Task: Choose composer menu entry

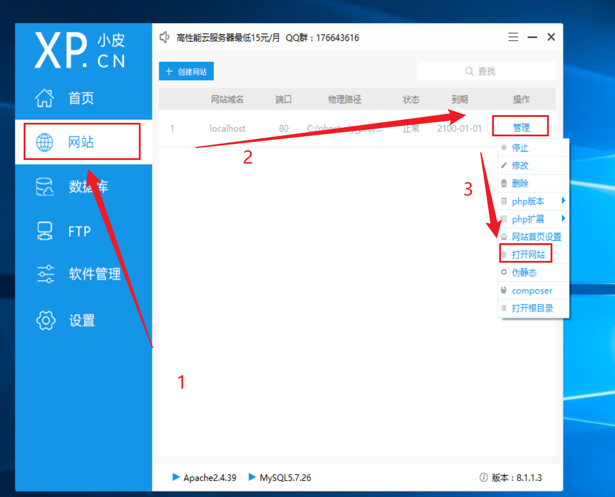Action: point(533,290)
